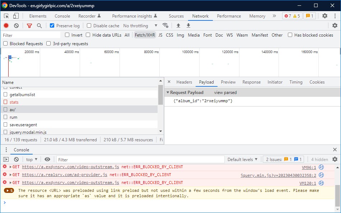Screen dimensions: 341x213
Task: Clear the network log
Action: pyautogui.click(x=16, y=26)
